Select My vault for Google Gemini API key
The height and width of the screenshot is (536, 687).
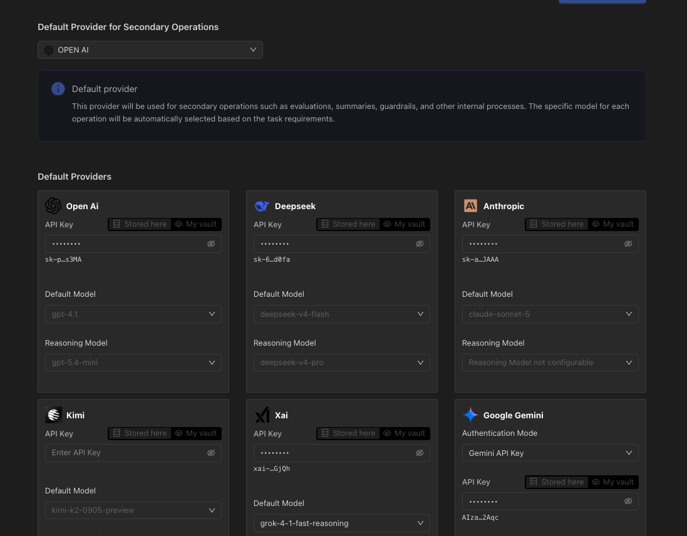[x=613, y=482]
